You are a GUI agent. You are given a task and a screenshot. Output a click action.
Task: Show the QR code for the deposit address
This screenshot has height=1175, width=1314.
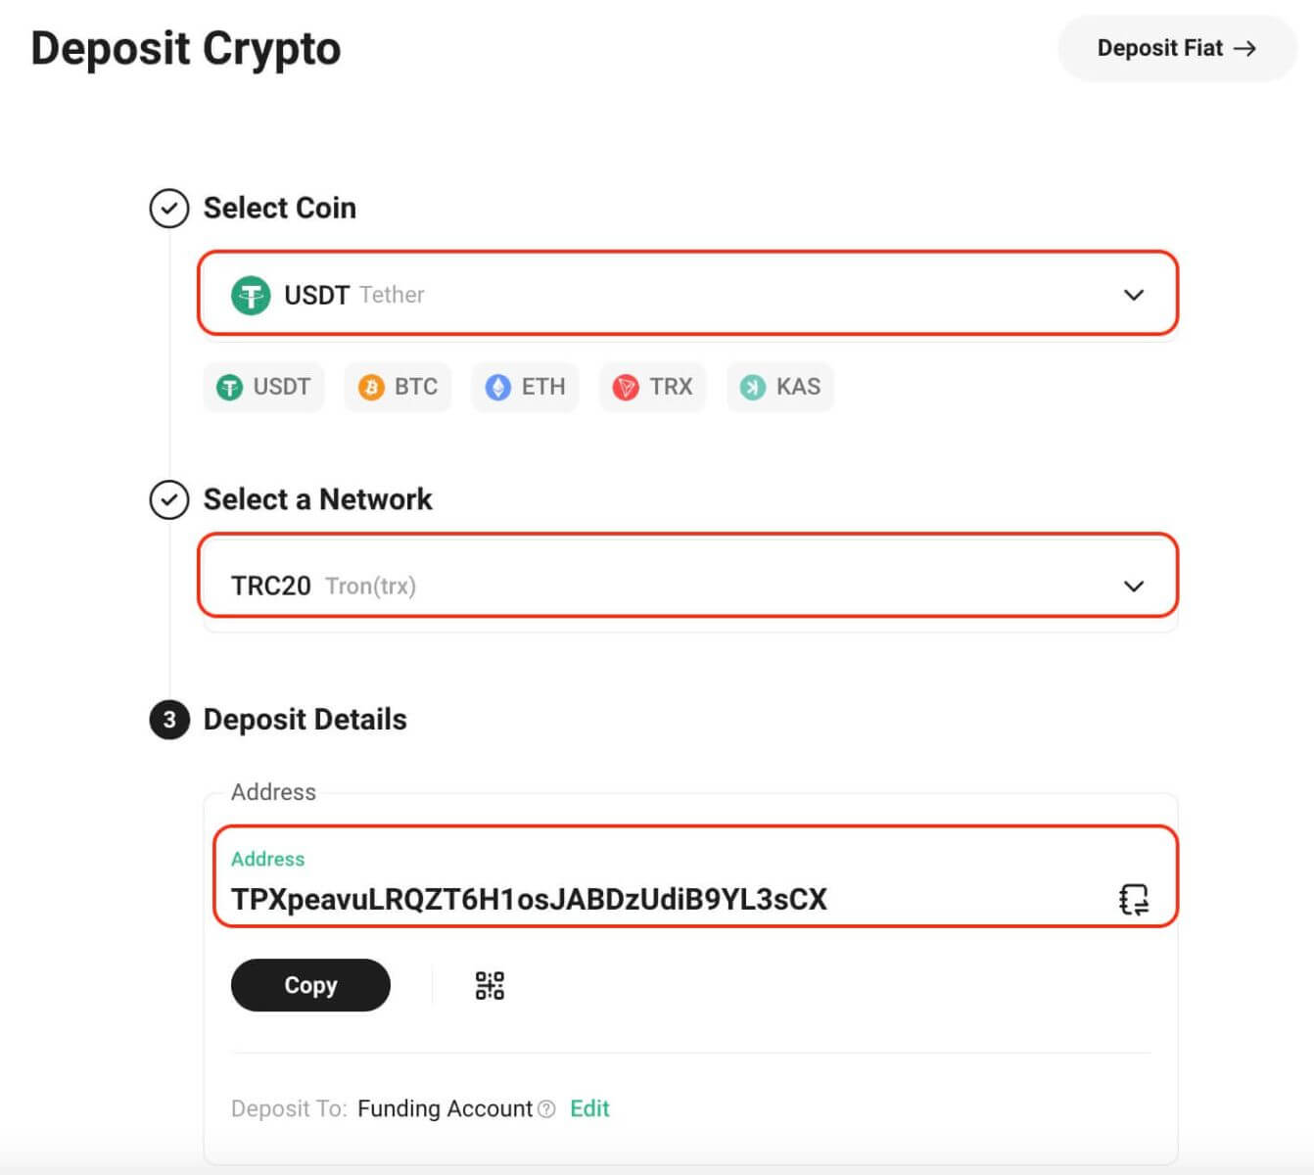click(488, 985)
